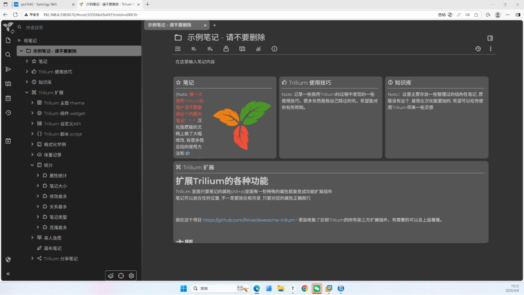Viewport: 524px width, 295px height.
Task: Show note revision history via the clock icon
Action: [x=478, y=49]
